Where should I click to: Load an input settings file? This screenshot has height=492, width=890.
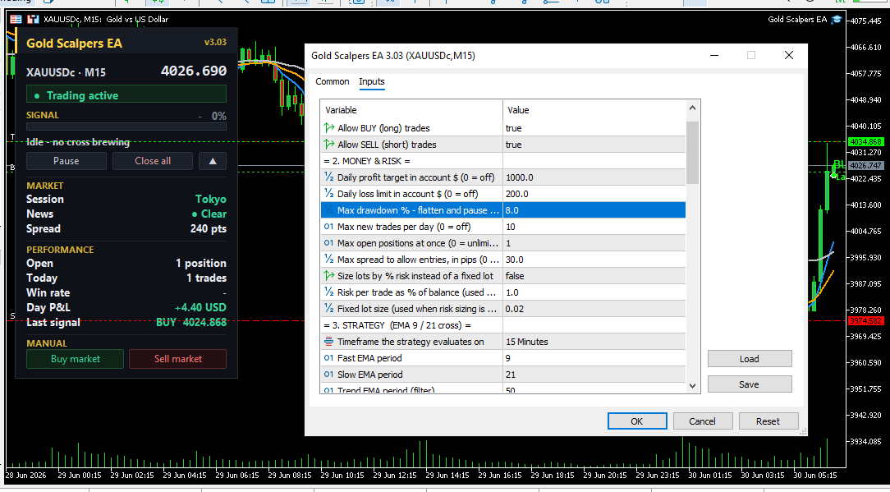[750, 359]
